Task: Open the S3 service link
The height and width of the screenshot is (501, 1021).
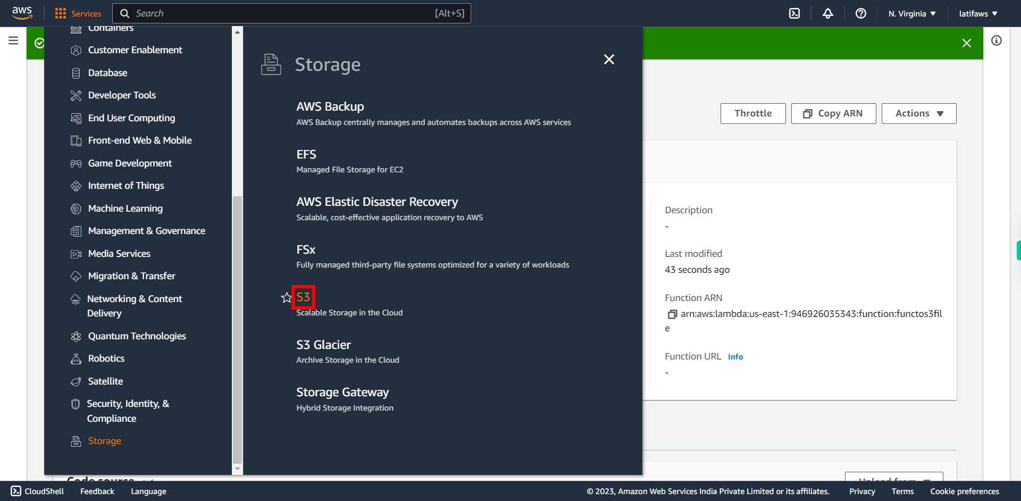Action: (x=303, y=297)
